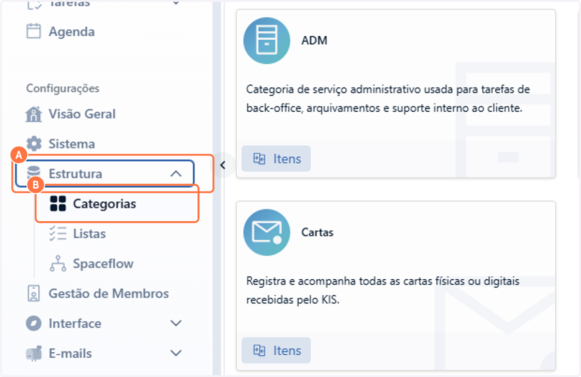Select Spaceflow under Estrutura
Screen dimensions: 581x377
click(x=103, y=264)
